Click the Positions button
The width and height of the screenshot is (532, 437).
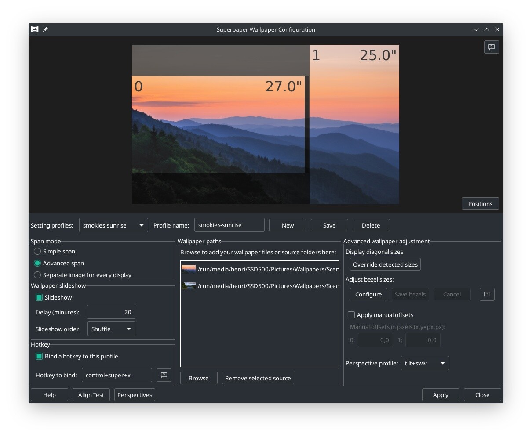(480, 203)
